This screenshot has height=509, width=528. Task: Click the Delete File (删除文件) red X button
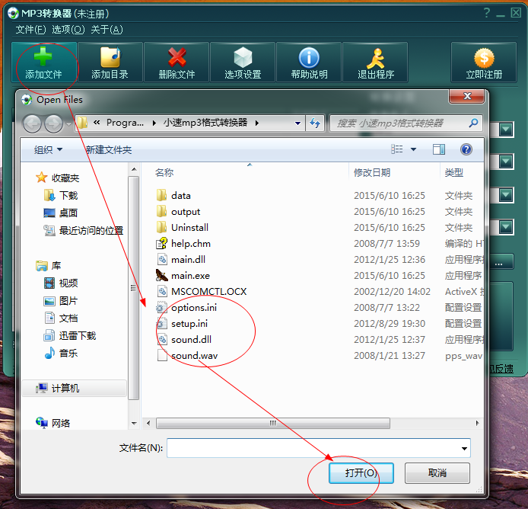point(177,62)
